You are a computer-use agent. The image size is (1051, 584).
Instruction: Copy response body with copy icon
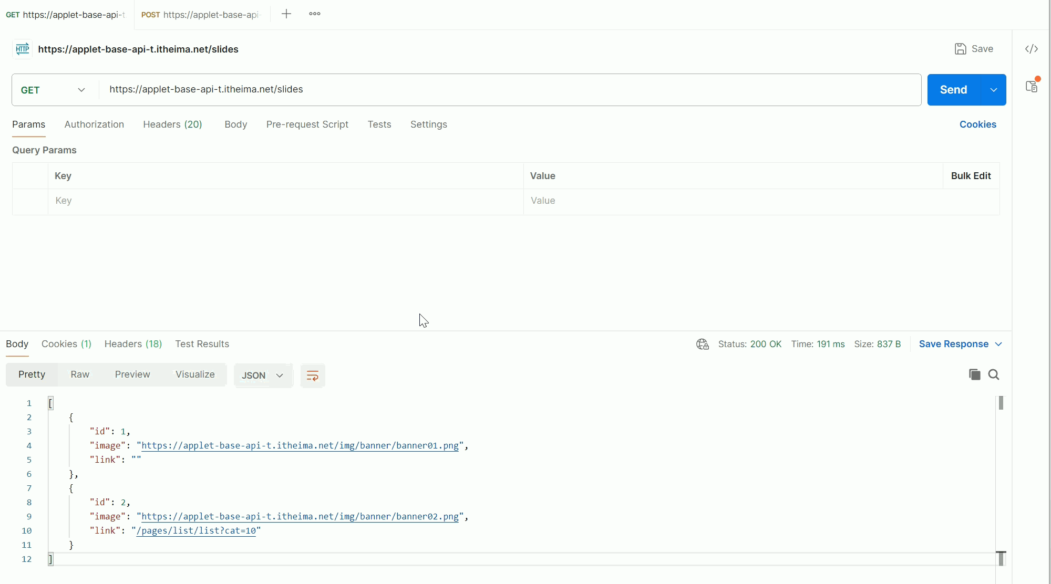[x=974, y=374]
